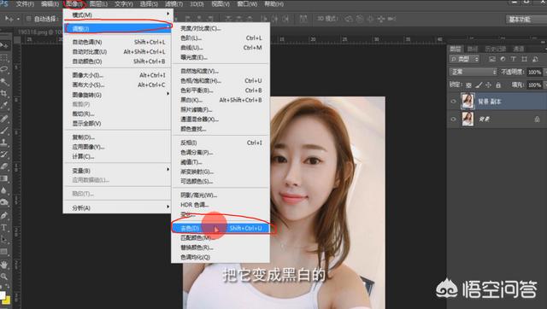Select the 背景 layer thumbnail
Screen dimensions: 547x309
(468, 120)
